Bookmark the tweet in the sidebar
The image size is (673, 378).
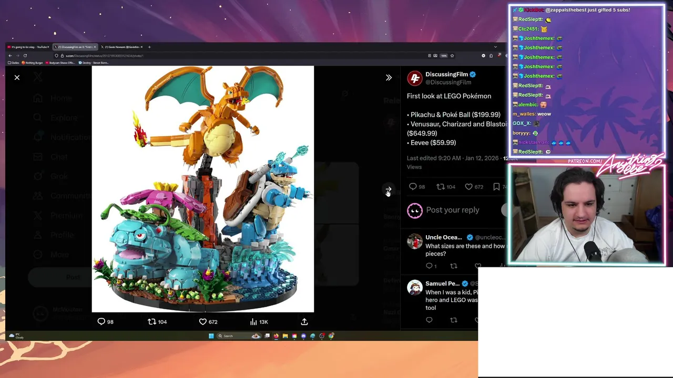tap(496, 187)
